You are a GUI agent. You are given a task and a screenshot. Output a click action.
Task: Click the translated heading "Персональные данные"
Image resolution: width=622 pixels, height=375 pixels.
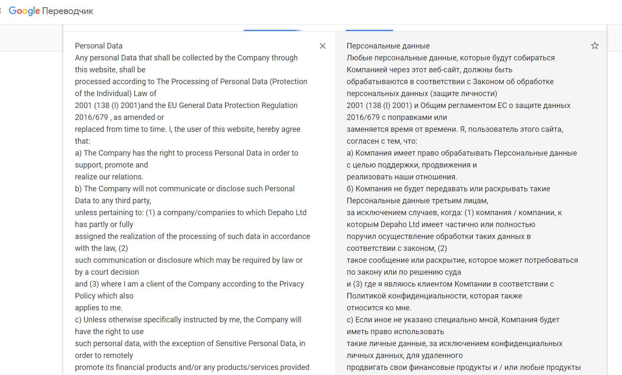[388, 46]
